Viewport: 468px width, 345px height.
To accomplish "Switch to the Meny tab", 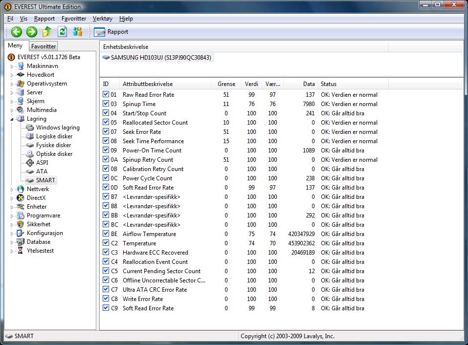I will pos(15,45).
